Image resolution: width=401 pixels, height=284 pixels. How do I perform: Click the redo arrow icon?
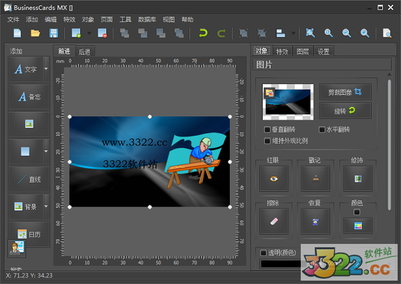pyautogui.click(x=221, y=33)
